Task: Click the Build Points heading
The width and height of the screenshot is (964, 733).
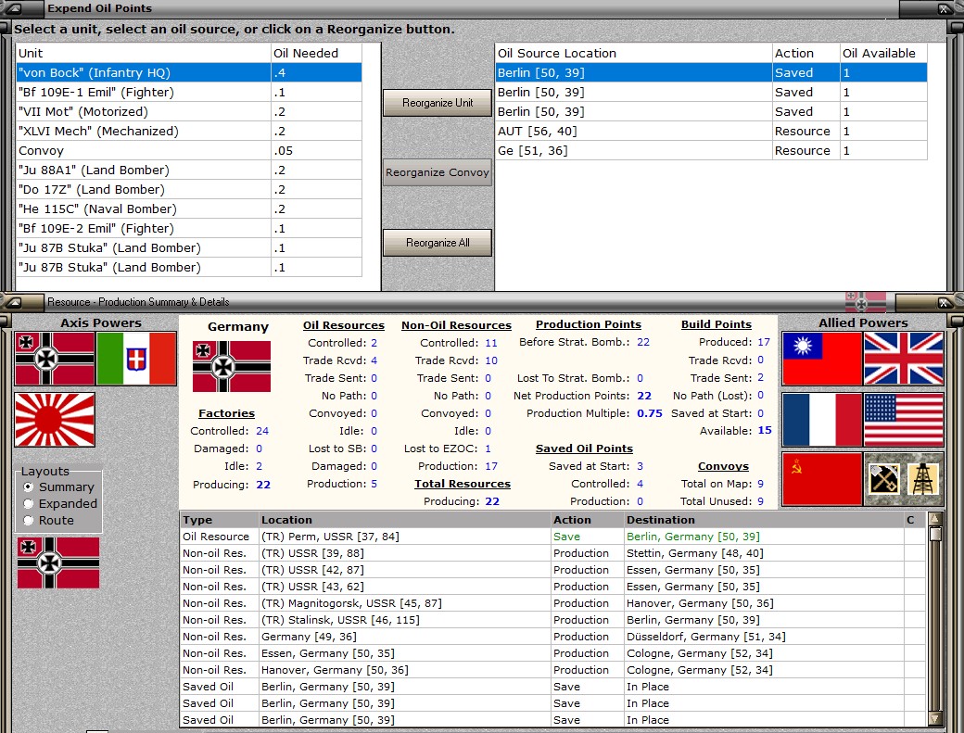Action: pos(717,324)
